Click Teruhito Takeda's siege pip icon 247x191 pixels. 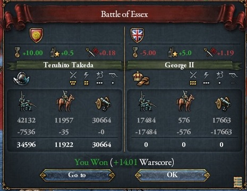(113, 75)
